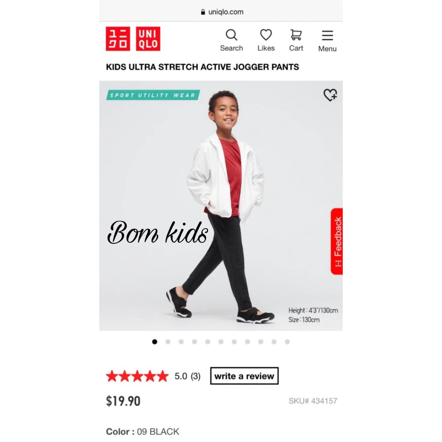Open the 5.0 (3) reviews count

187,376
